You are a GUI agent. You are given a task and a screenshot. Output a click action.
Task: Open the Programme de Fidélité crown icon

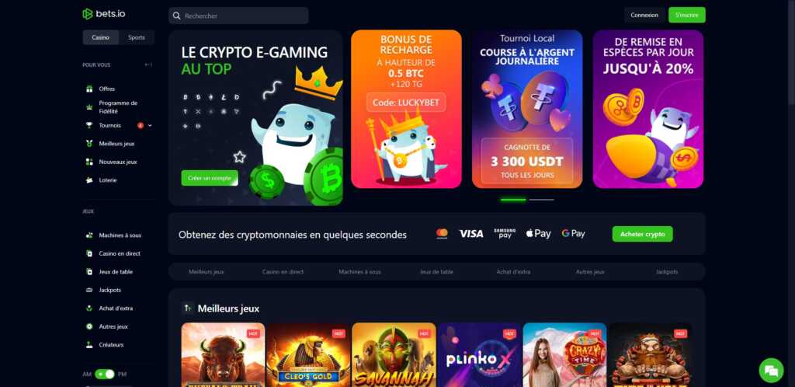(89, 107)
